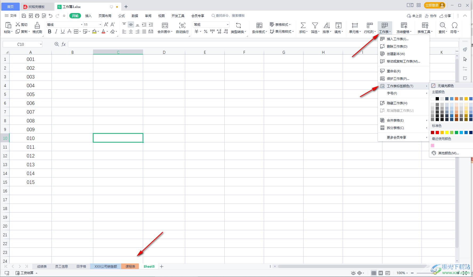Click the search commands (查找命令) box
Screen dimensions: 473x277
click(x=228, y=16)
